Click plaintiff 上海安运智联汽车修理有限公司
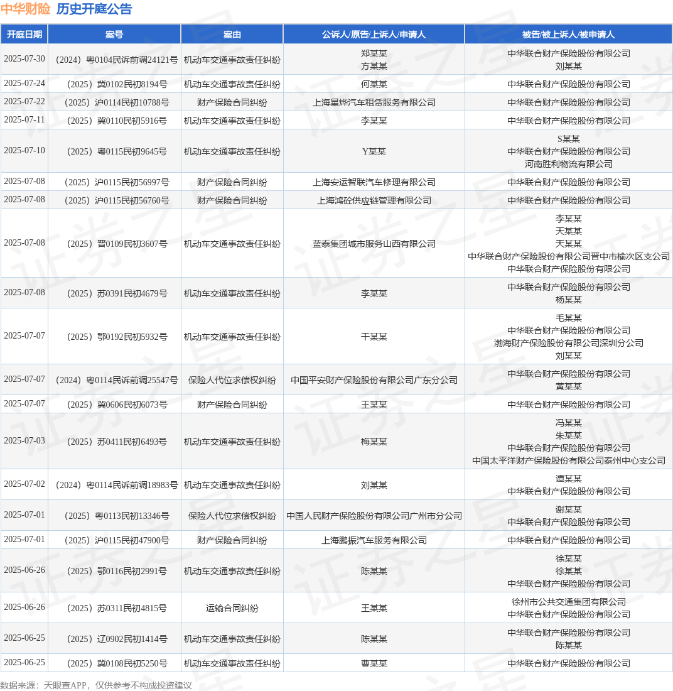Viewport: 673px width, 691px height. (x=374, y=182)
